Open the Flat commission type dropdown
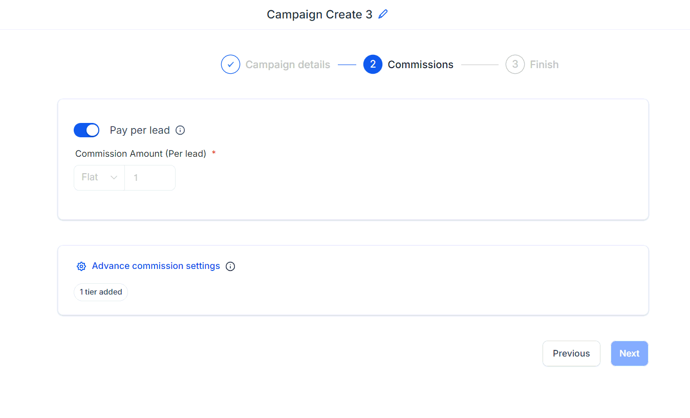 [99, 178]
